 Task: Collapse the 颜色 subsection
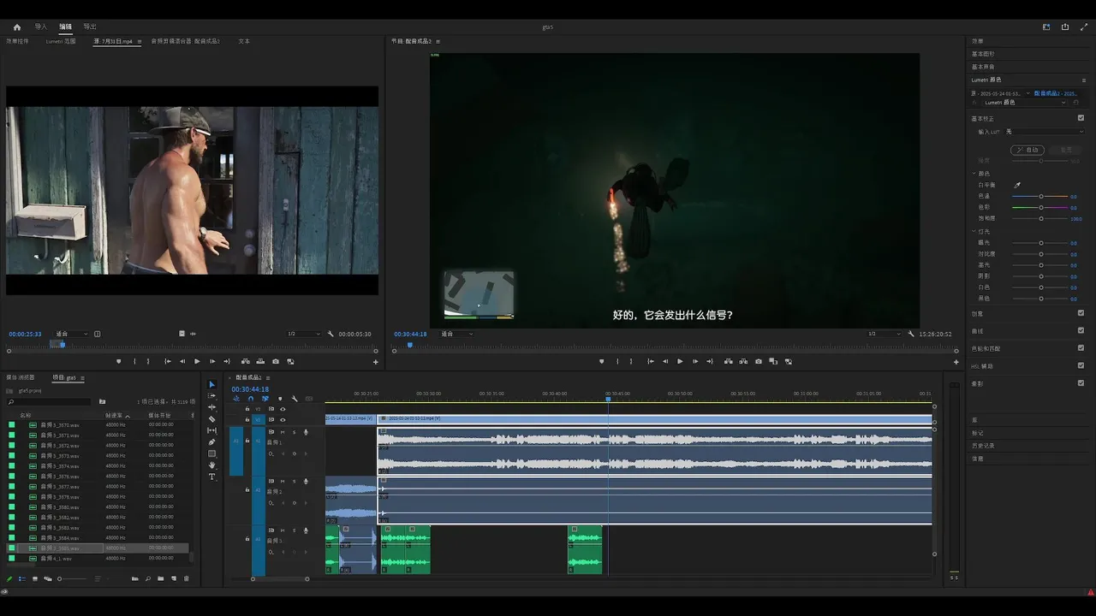pos(974,174)
